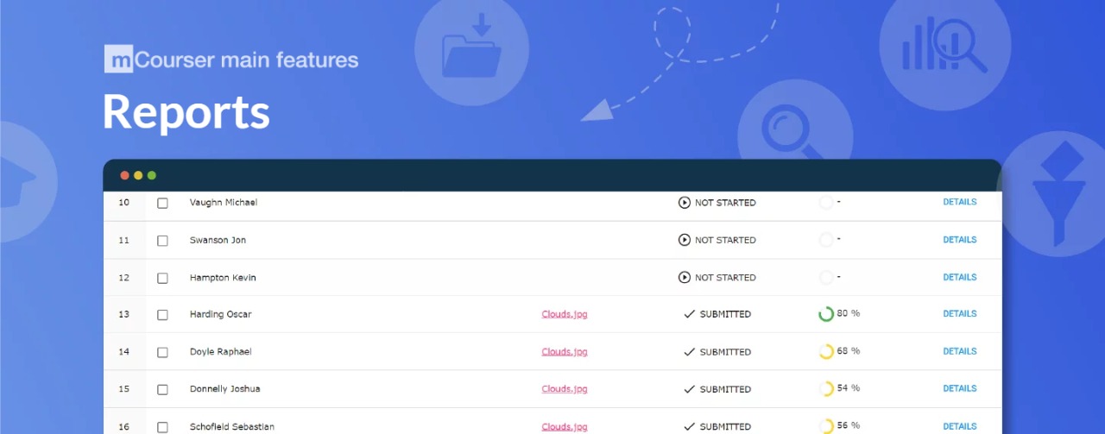Click the name Donnelly Joshua
This screenshot has height=434, width=1105.
(224, 389)
